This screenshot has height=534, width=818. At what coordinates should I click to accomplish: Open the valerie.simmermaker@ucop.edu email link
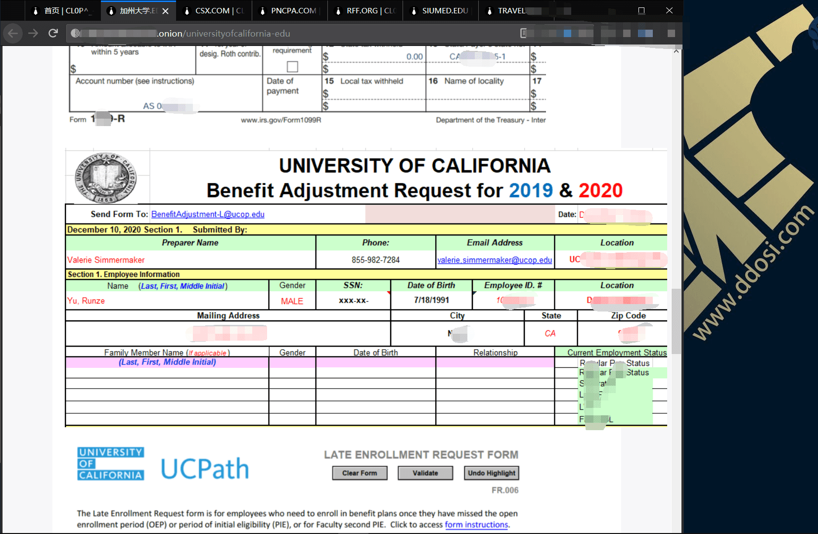(x=495, y=260)
